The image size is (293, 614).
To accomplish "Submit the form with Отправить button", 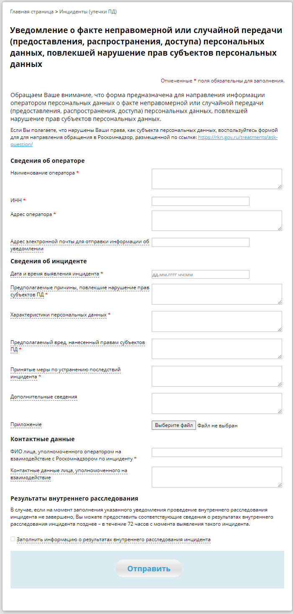I will click(149, 568).
